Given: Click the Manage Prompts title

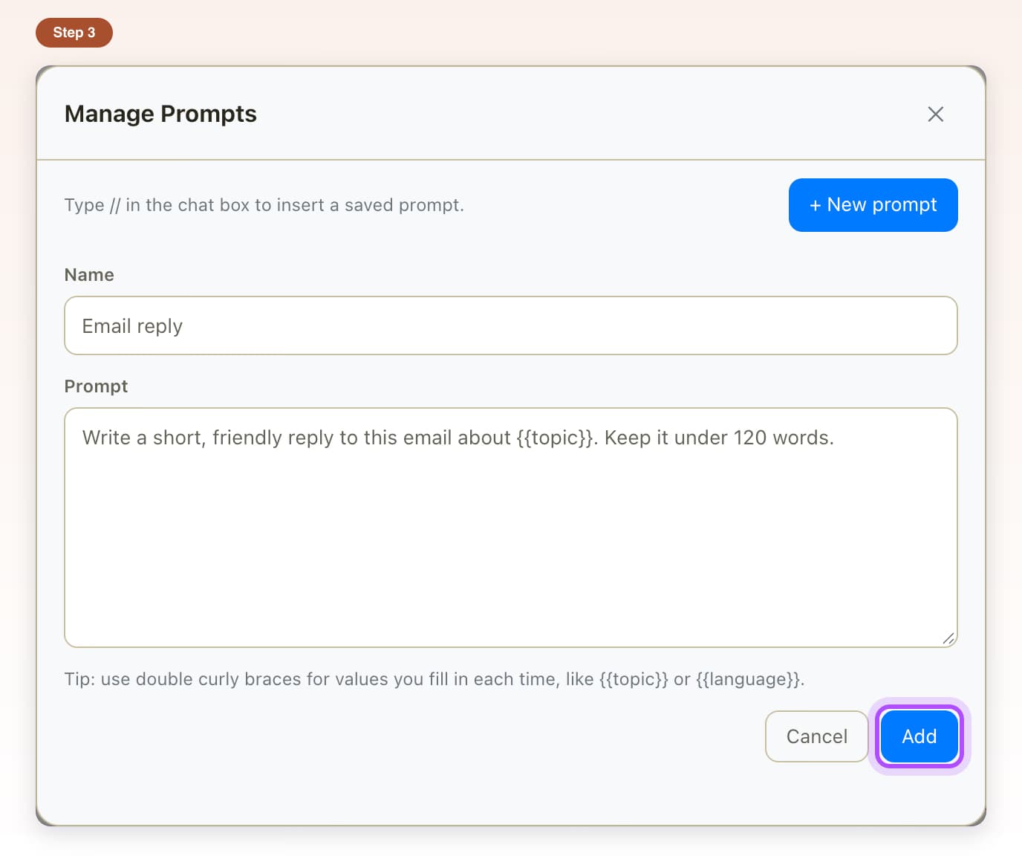Looking at the screenshot, I should [160, 114].
